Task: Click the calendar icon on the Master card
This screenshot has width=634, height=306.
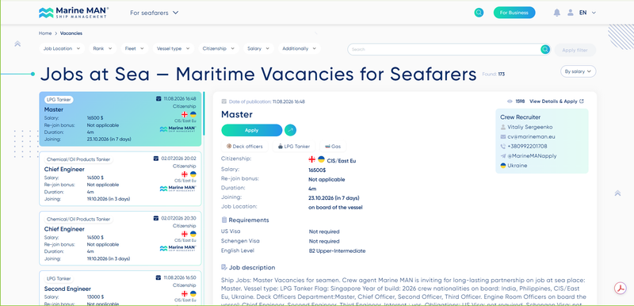Action: click(x=158, y=98)
